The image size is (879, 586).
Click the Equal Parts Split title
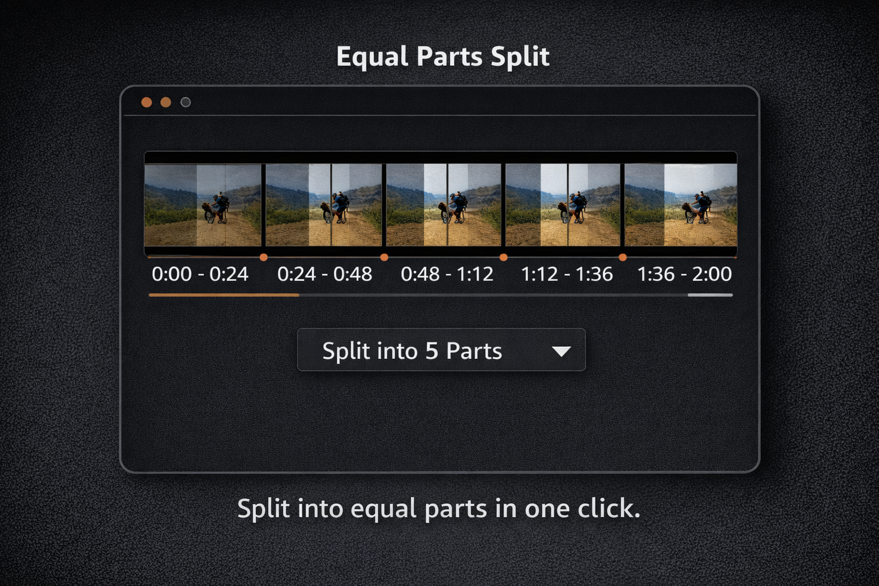coord(444,56)
